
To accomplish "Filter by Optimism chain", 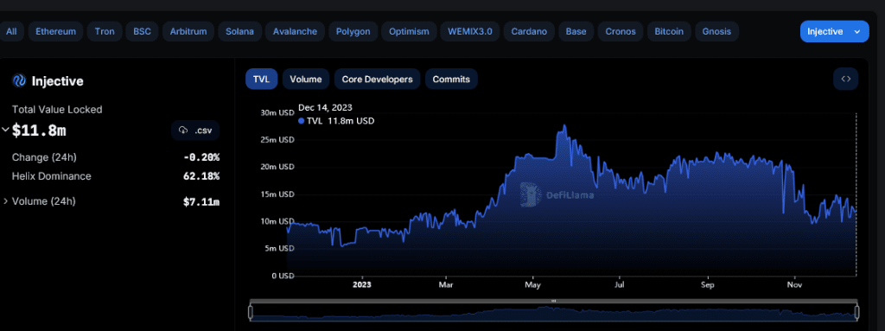I will point(409,32).
